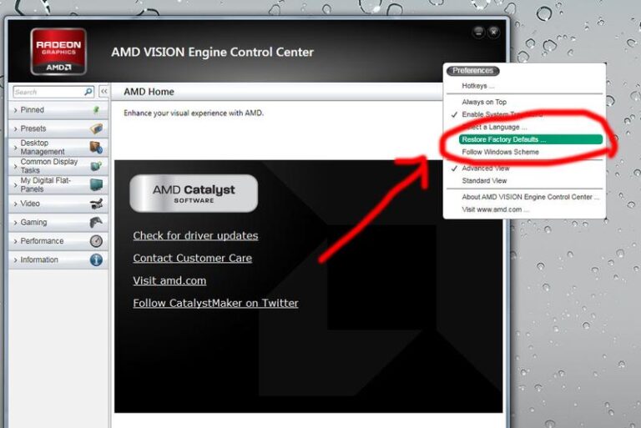641x428 pixels.
Task: Click the Presets icon in sidebar
Action: point(96,128)
